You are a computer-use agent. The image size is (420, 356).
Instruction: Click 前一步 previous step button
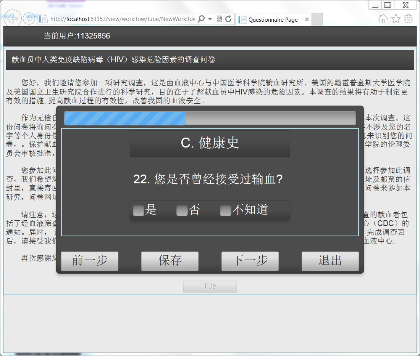point(90,261)
